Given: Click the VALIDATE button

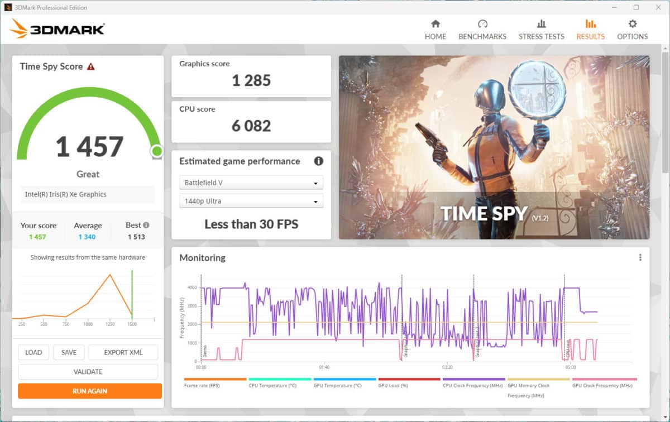Looking at the screenshot, I should pos(88,371).
